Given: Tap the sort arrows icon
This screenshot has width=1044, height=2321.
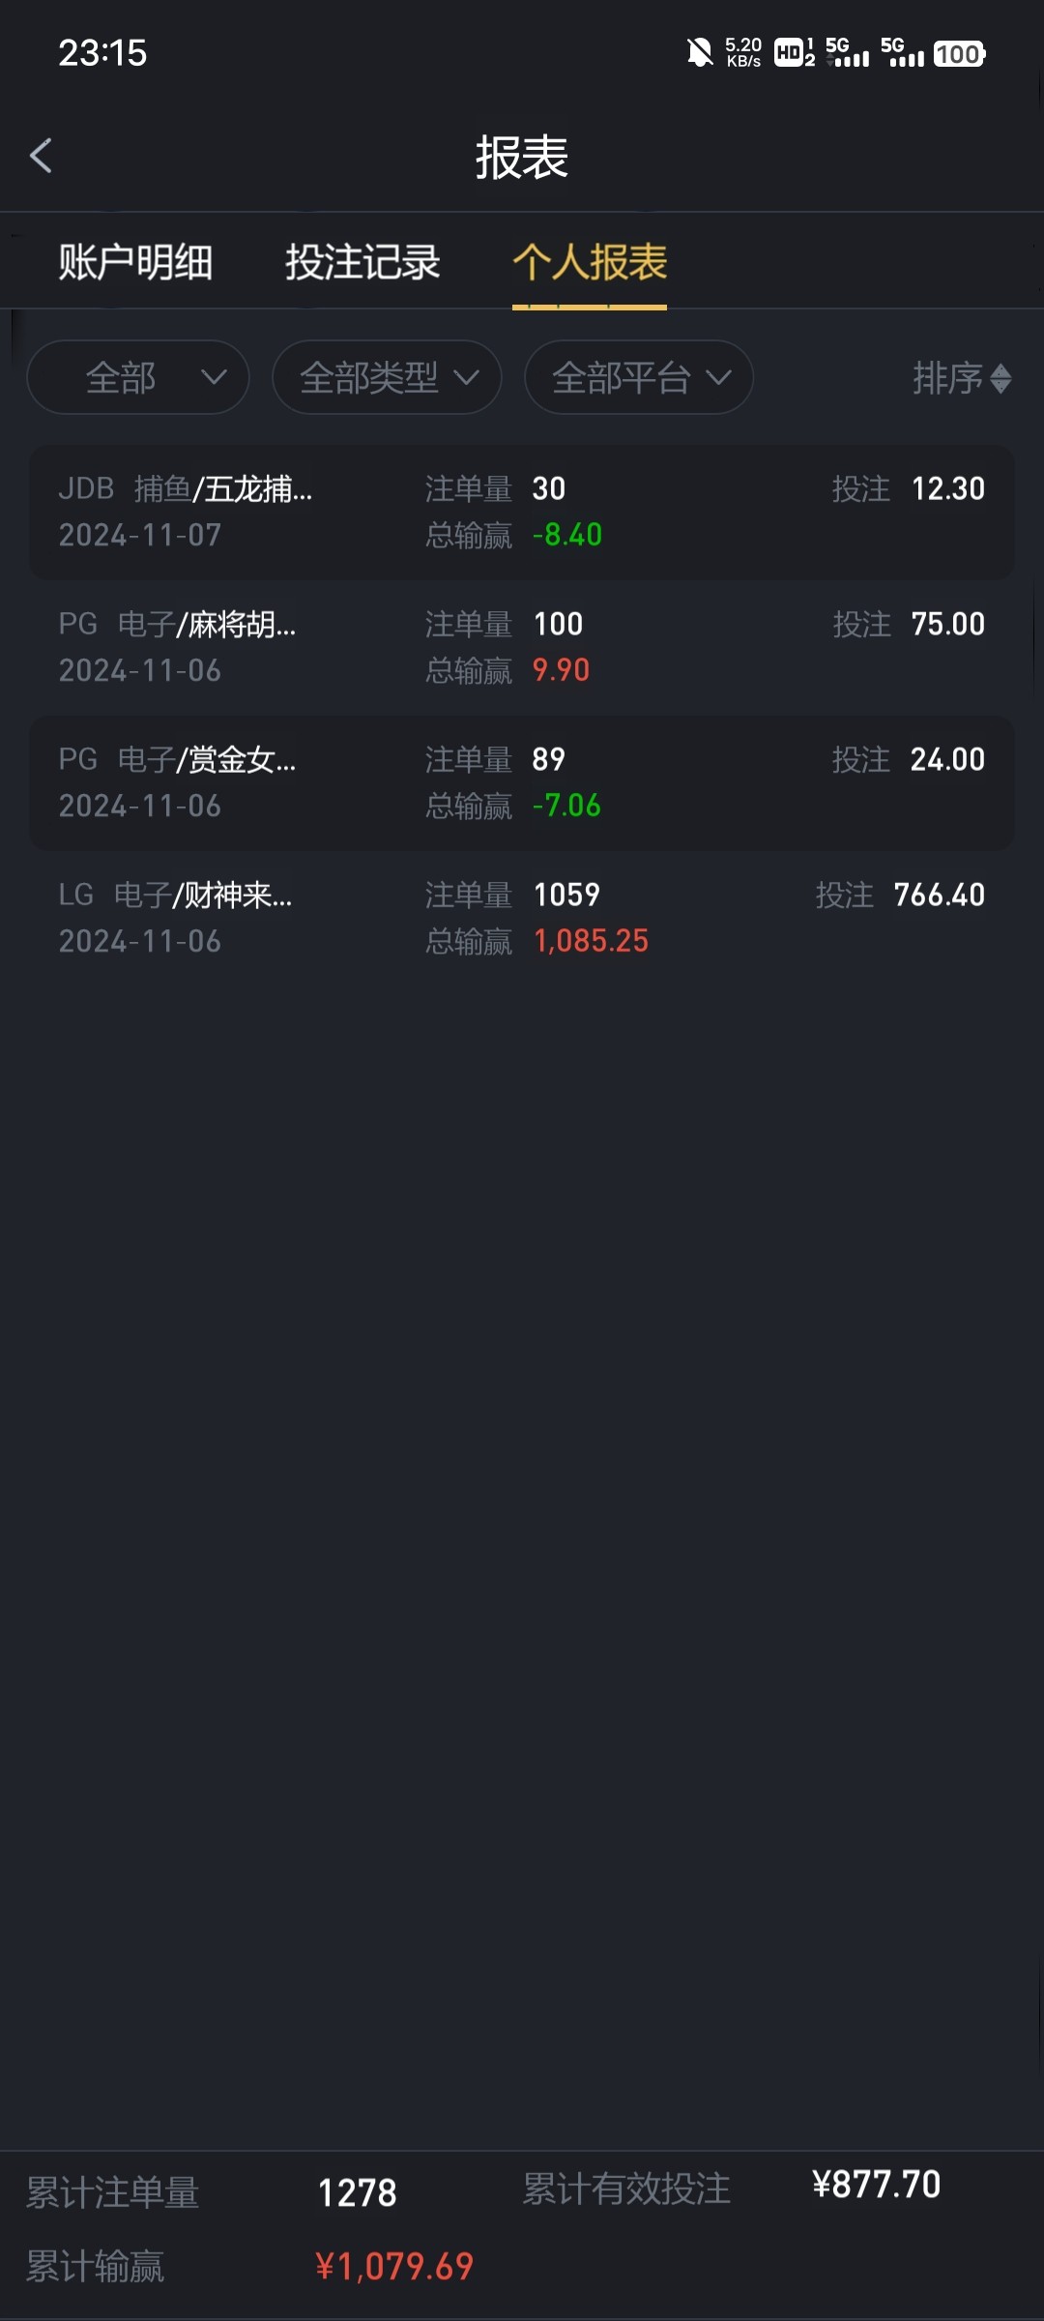Looking at the screenshot, I should [1000, 378].
